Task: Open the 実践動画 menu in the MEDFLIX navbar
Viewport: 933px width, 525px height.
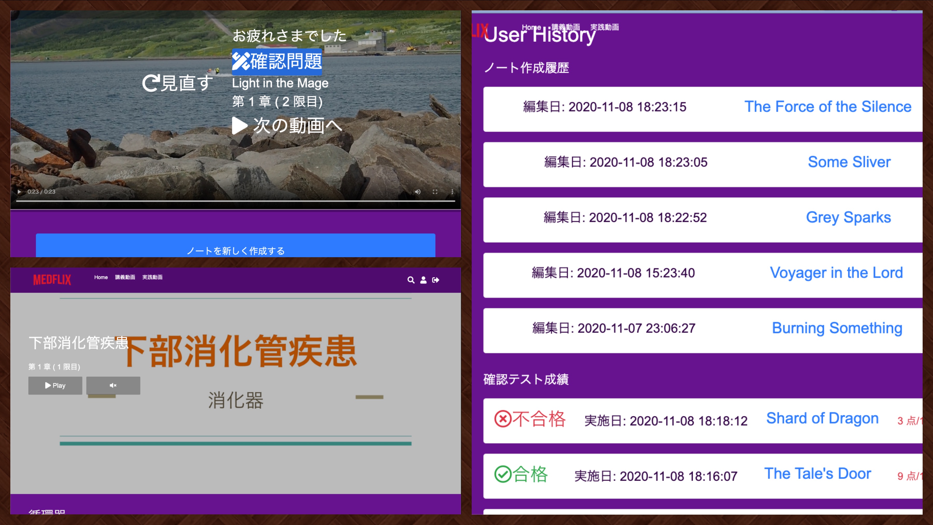Action: (x=152, y=277)
